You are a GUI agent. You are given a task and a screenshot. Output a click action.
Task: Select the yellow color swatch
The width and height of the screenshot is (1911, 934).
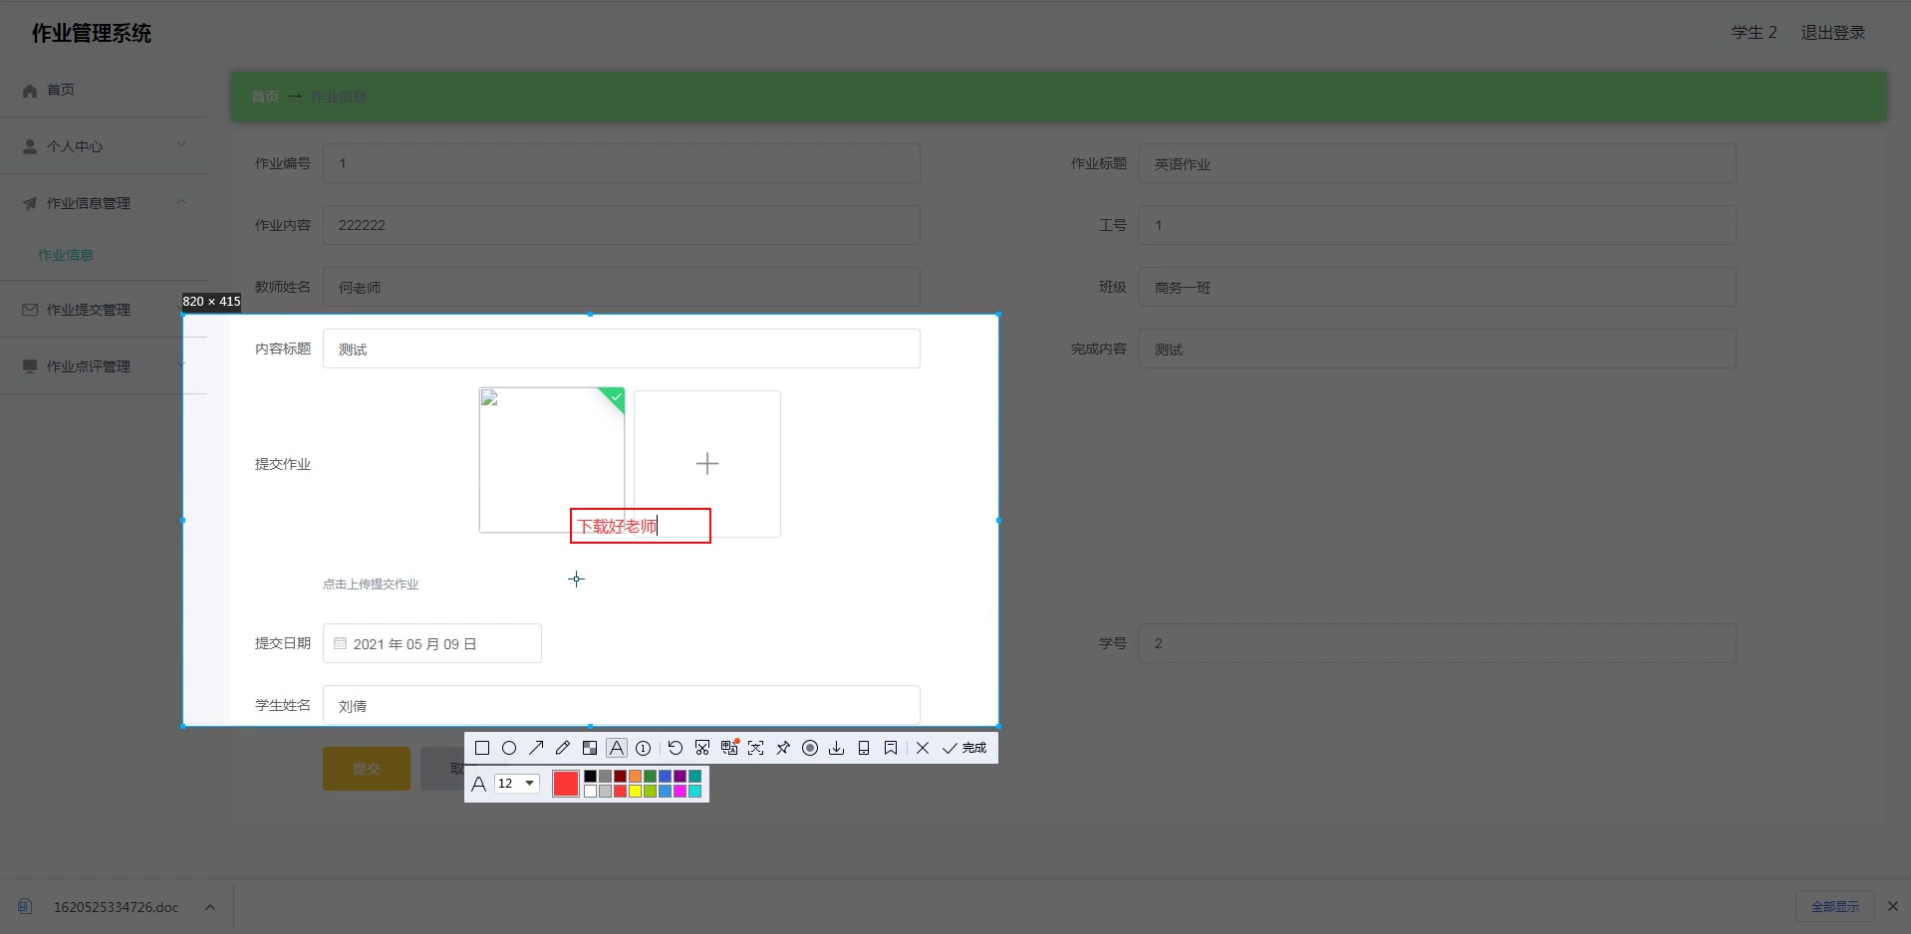(635, 791)
